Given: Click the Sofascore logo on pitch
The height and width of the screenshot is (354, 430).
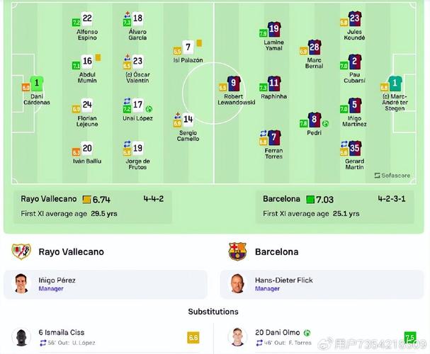Looking at the screenshot, I should (392, 176).
